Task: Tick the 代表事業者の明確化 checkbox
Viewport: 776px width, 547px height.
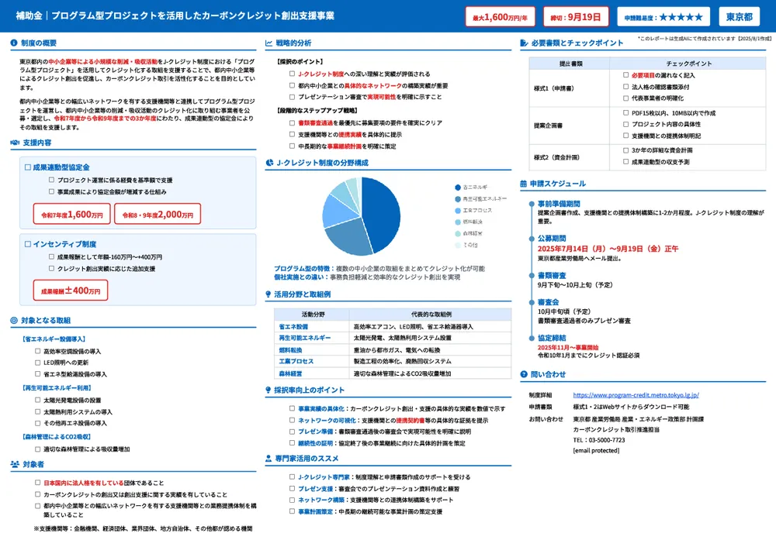Action: pos(625,98)
